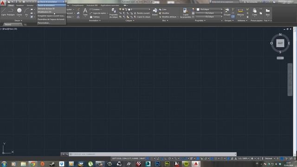Switch to Applications associées tab
The image size is (297, 167).
(x=110, y=5)
